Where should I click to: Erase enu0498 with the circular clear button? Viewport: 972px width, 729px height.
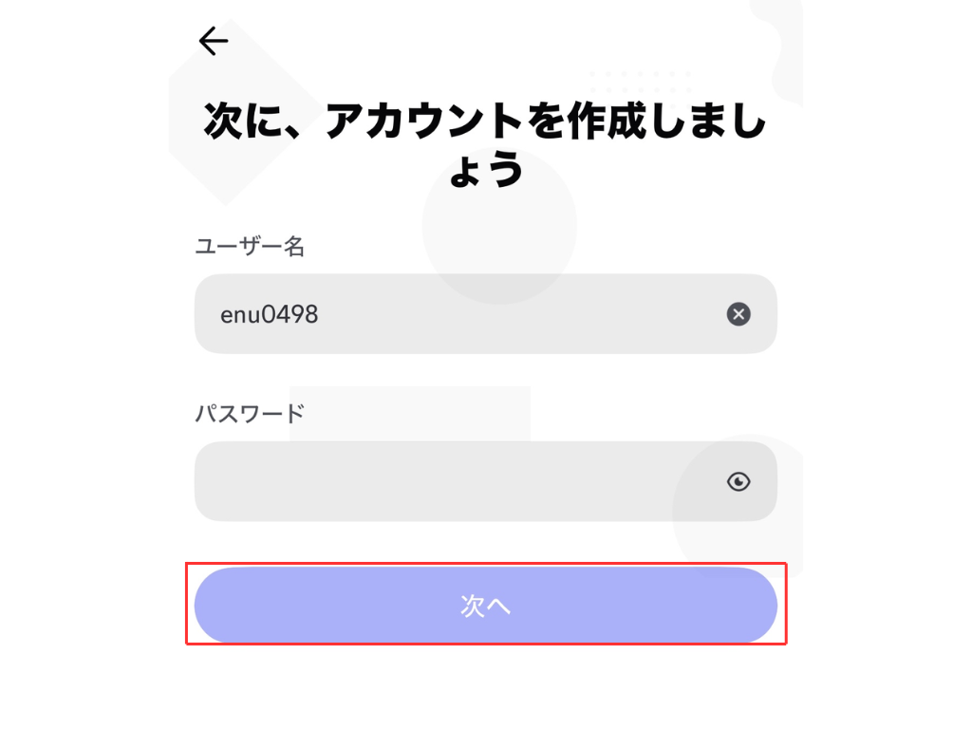coord(738,314)
